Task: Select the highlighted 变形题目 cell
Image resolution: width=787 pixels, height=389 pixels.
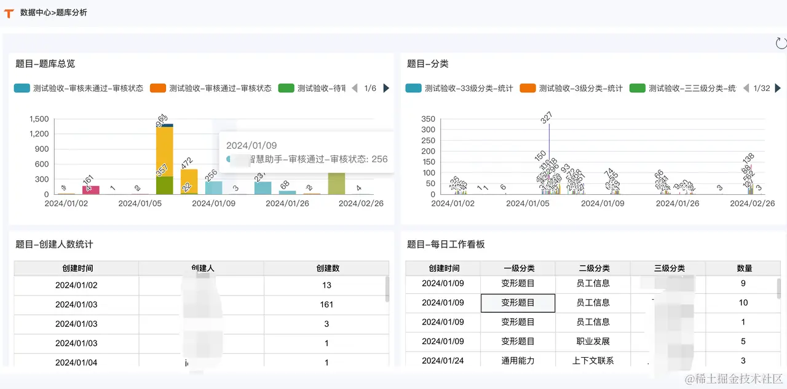Action: 518,303
